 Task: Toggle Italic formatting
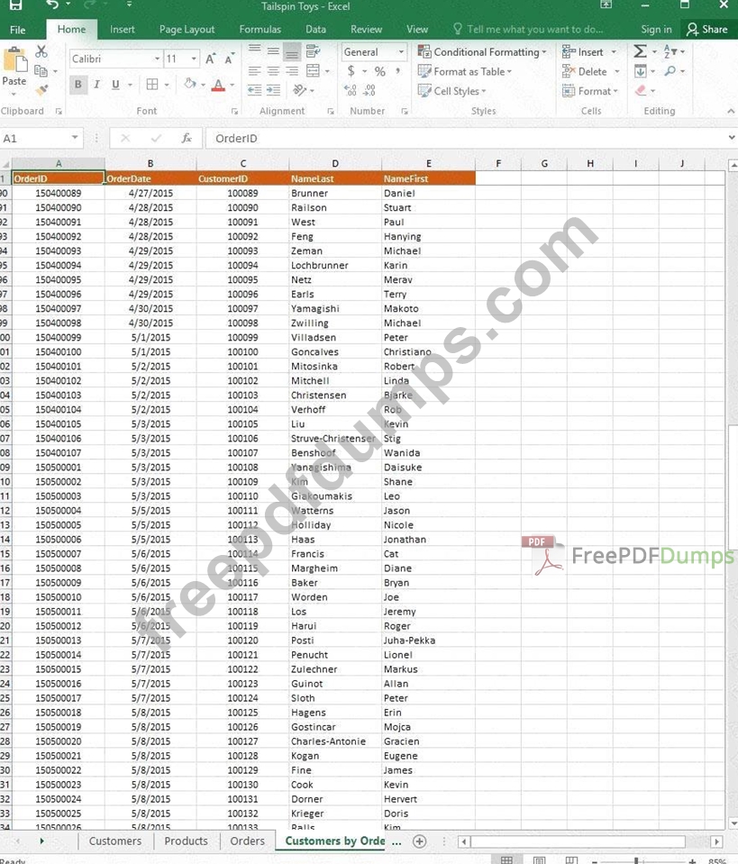[x=97, y=85]
